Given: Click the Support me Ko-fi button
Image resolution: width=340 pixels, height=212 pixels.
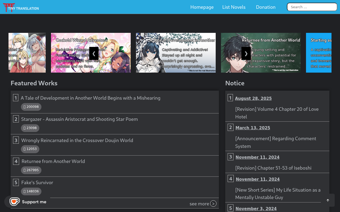Looking at the screenshot, I should [x=27, y=202].
